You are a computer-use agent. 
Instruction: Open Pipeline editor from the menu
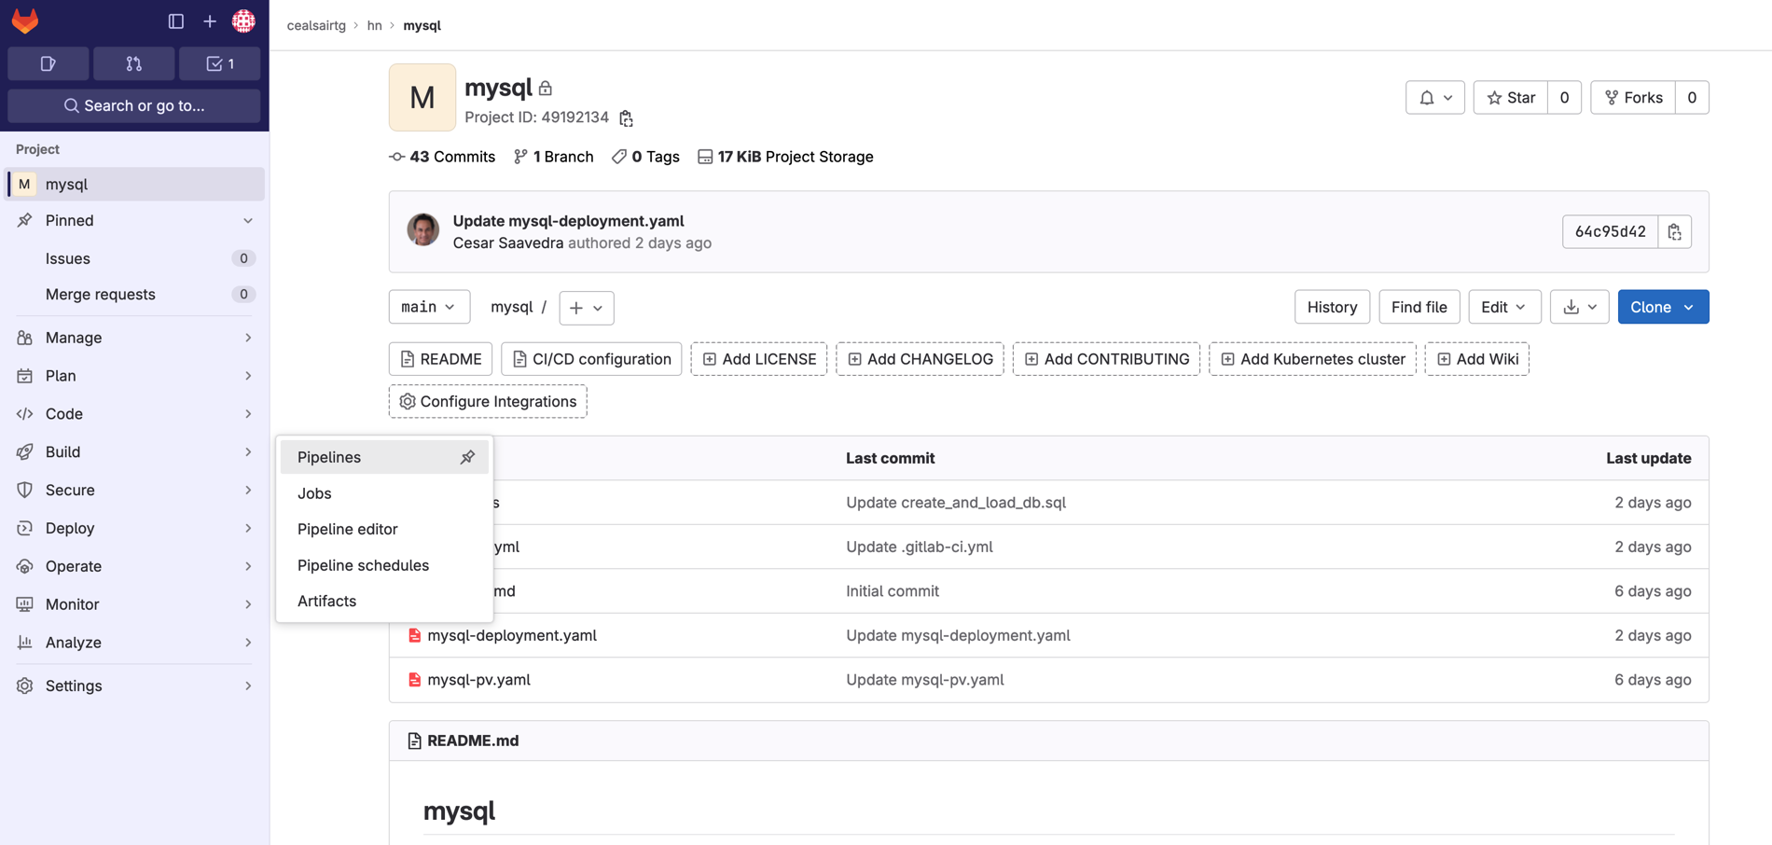coord(347,529)
